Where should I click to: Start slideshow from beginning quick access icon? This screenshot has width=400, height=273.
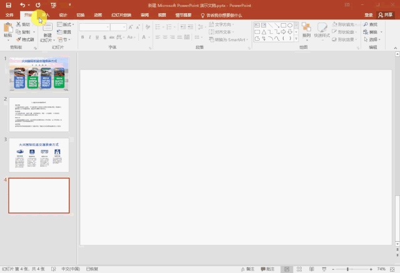pyautogui.click(x=53, y=5)
